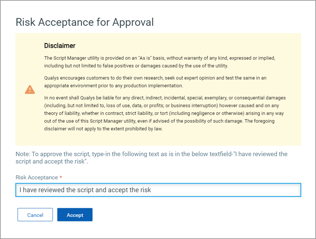
Task: Click the highlighted blue input border
Action: point(158,184)
